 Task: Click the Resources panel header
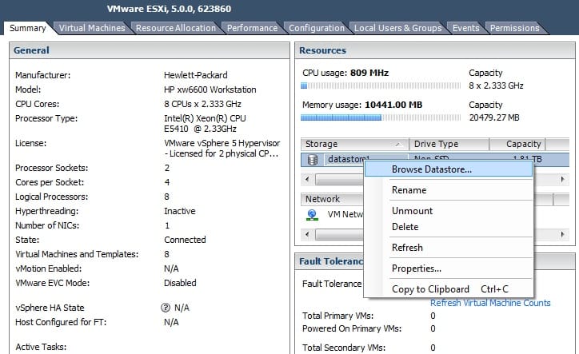pyautogui.click(x=435, y=50)
